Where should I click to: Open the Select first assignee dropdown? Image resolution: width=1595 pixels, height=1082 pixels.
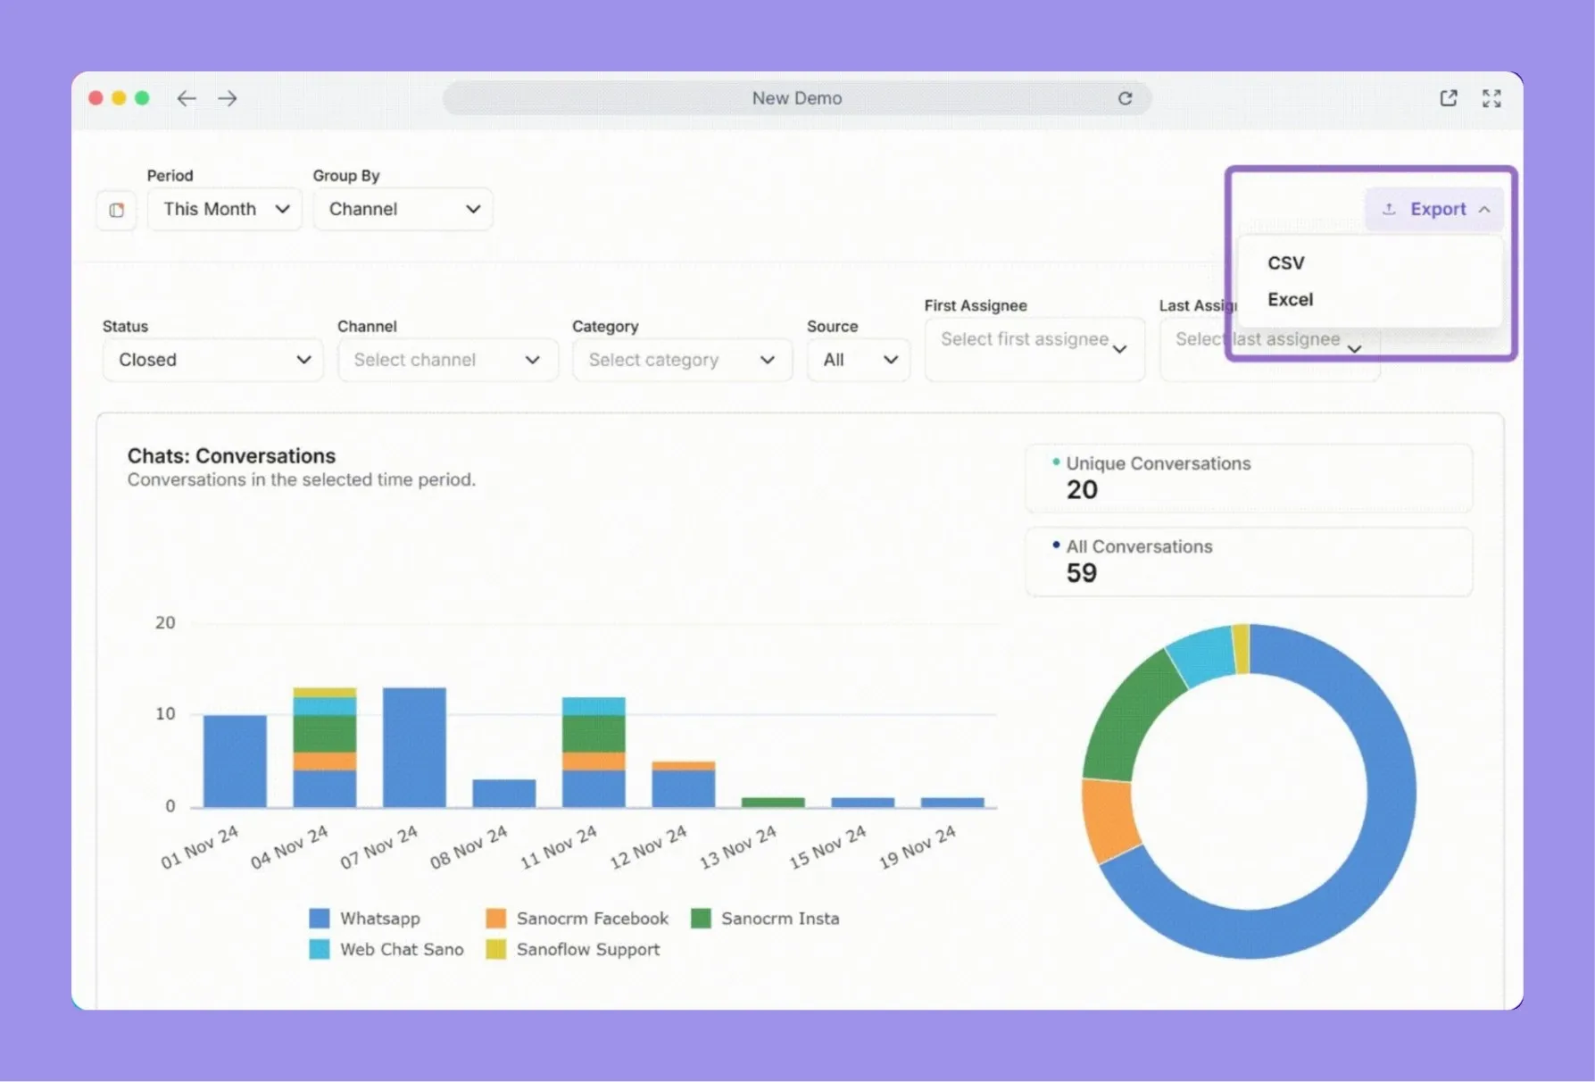pos(1034,349)
